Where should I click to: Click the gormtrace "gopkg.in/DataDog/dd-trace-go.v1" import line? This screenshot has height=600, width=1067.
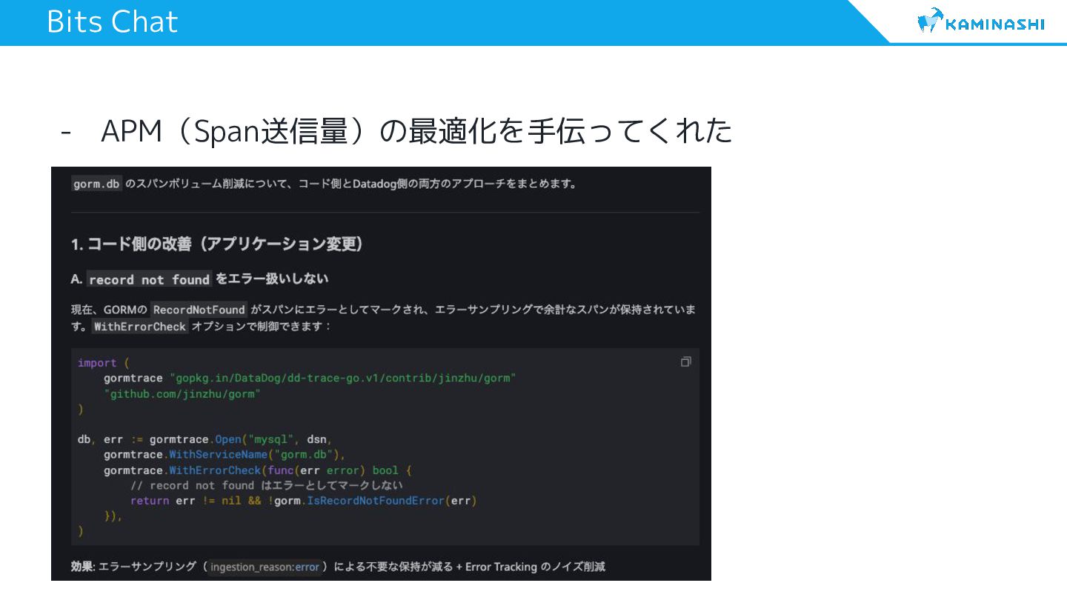click(310, 379)
